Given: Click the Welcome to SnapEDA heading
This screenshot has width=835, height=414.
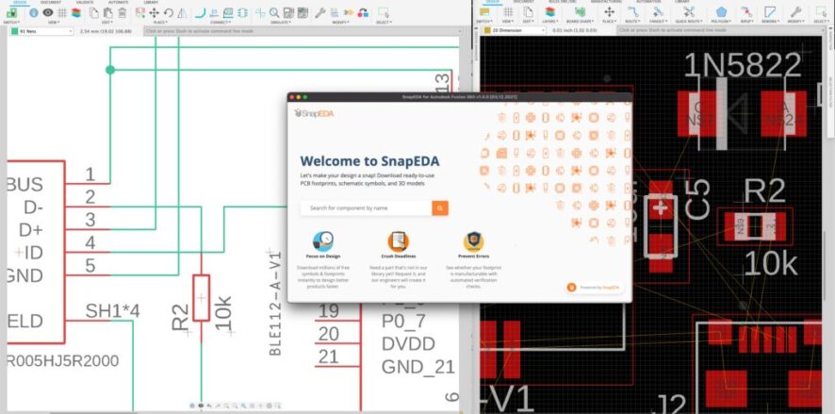Looking at the screenshot, I should [369, 161].
